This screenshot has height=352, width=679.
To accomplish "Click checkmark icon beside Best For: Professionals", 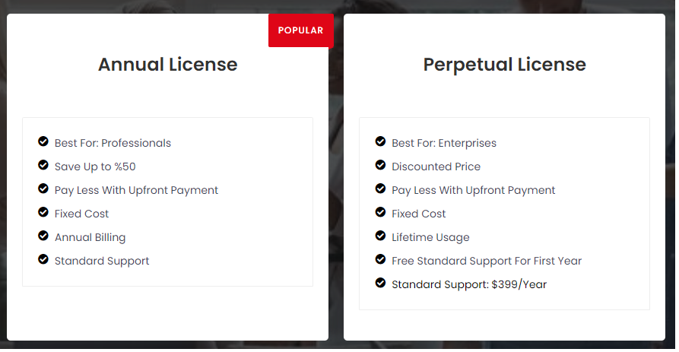I will coord(43,141).
